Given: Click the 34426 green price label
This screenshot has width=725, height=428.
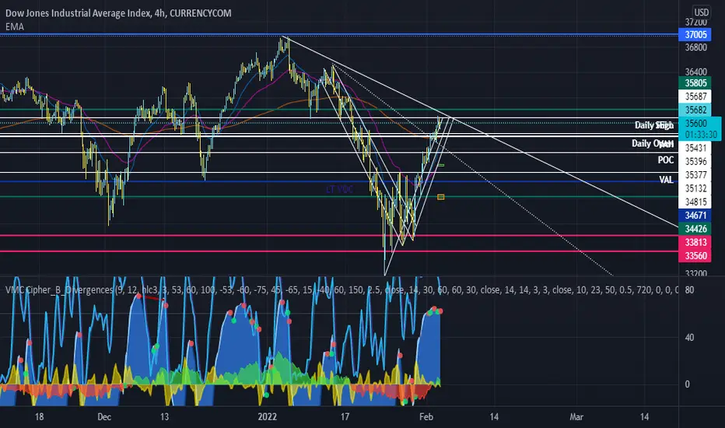Looking at the screenshot, I should [695, 229].
